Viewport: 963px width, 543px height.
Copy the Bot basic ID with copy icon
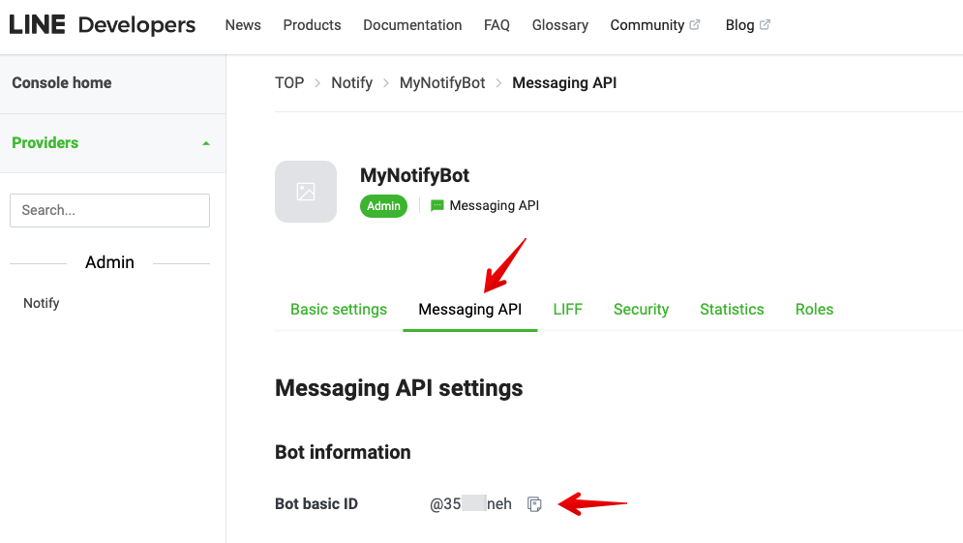tap(534, 504)
